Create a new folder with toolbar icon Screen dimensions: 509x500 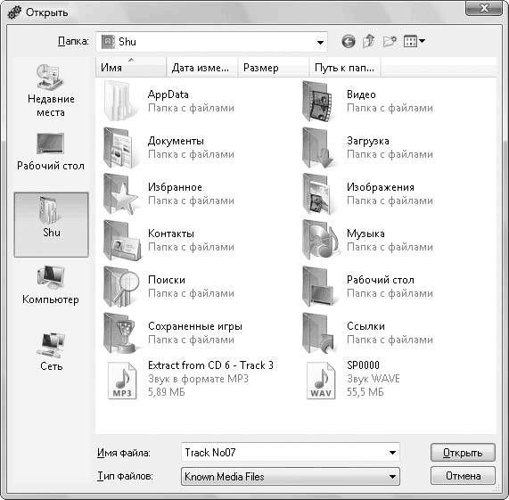click(x=390, y=41)
